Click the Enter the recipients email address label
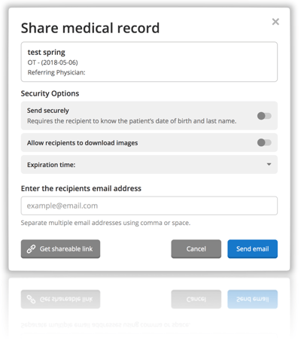 [x=81, y=188]
